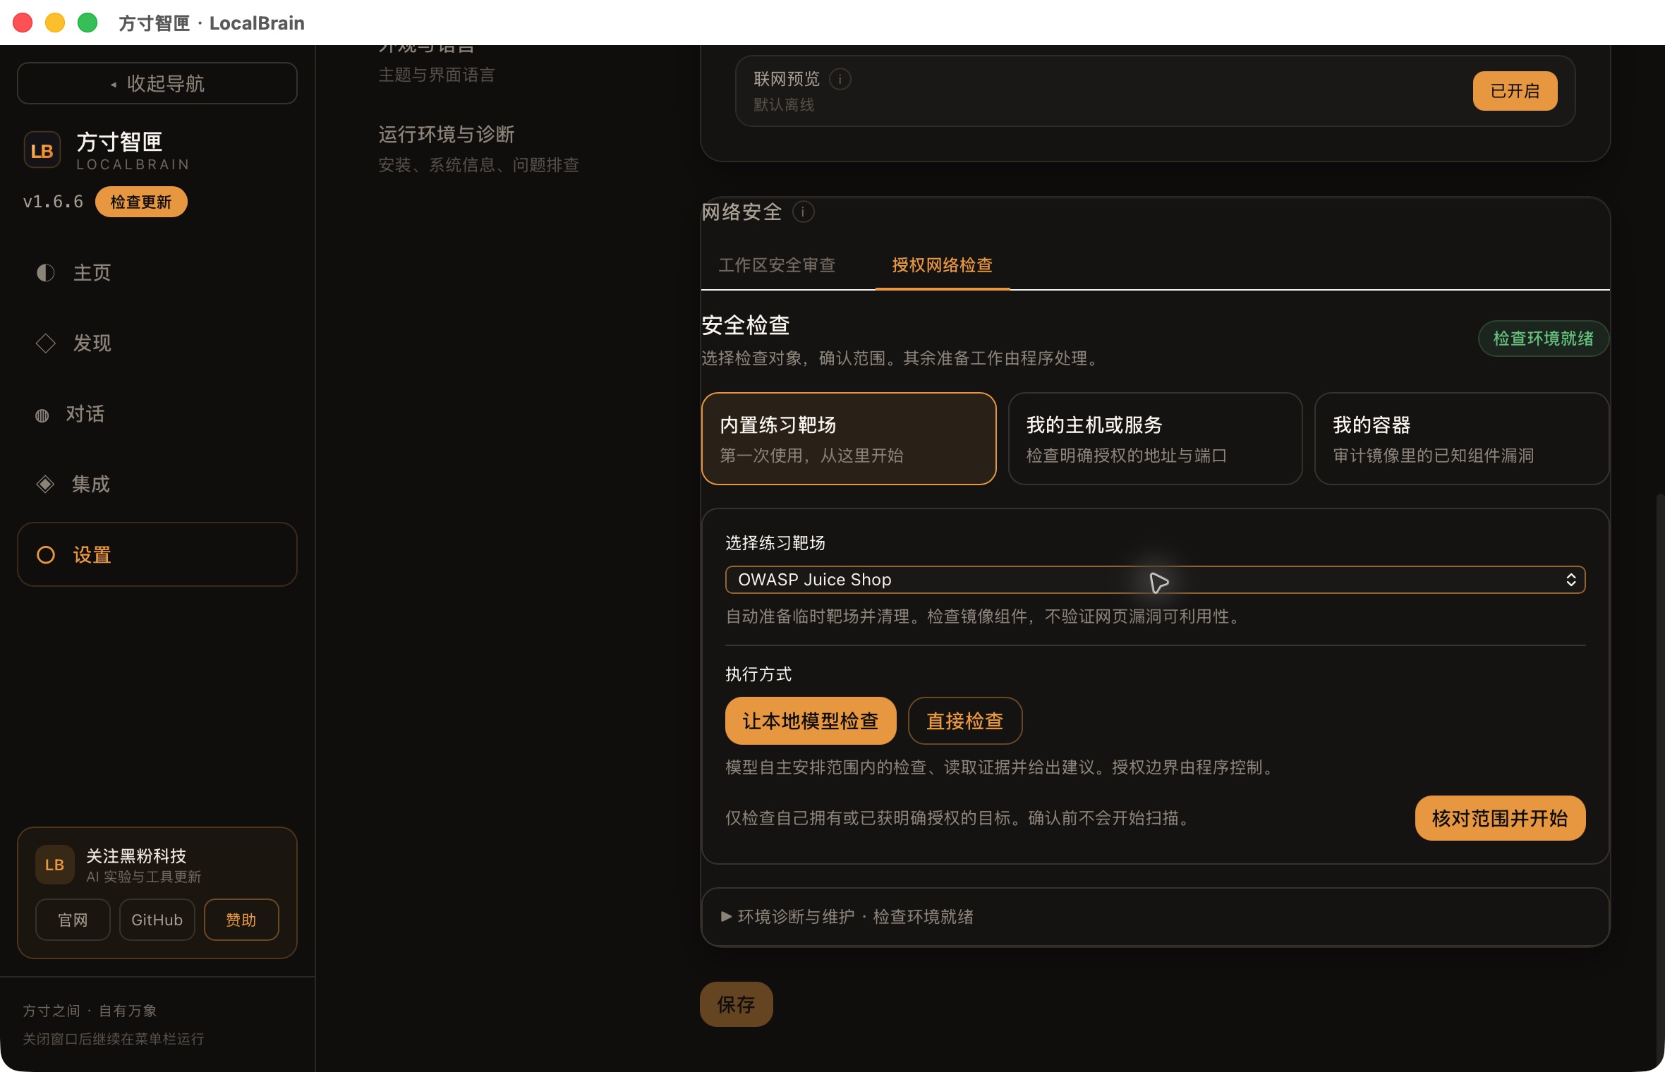Collapse navigation with 收起导航
Screen dimensions: 1665x1072
click(157, 83)
